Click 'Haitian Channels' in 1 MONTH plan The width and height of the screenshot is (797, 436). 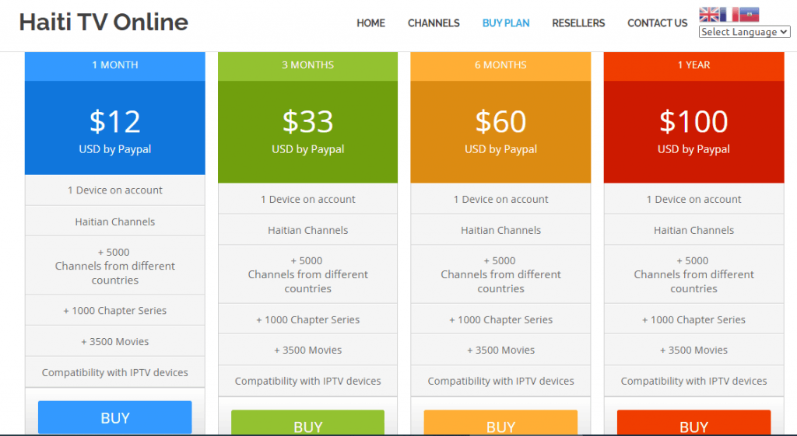115,221
